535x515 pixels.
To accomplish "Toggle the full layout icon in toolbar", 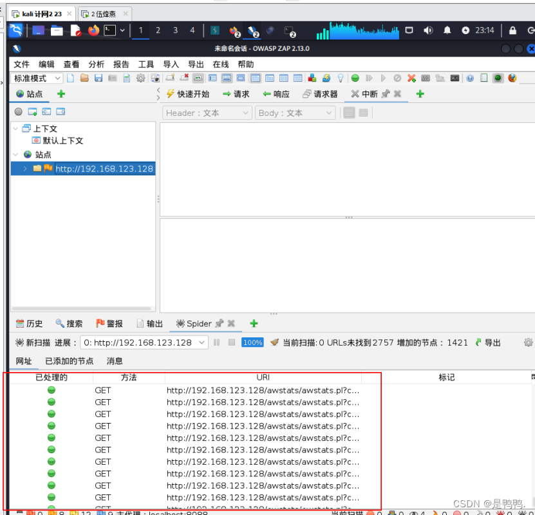I will 241,78.
